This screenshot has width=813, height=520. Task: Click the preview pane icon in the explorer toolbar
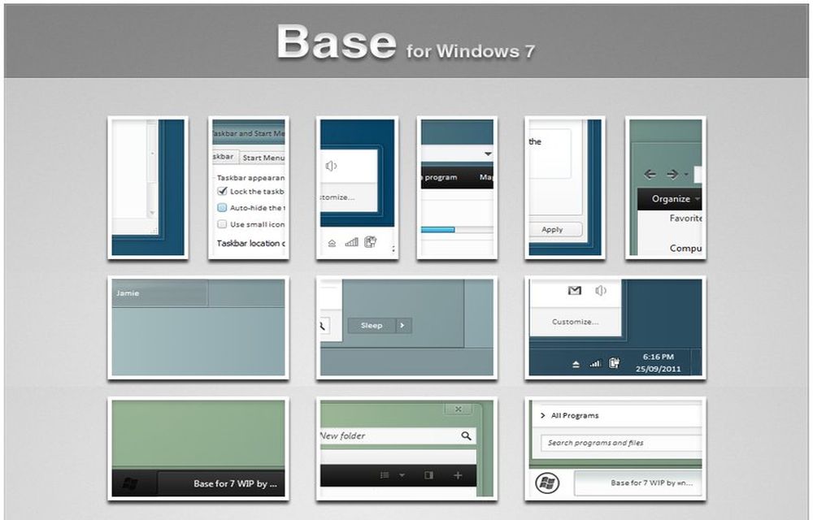point(429,474)
